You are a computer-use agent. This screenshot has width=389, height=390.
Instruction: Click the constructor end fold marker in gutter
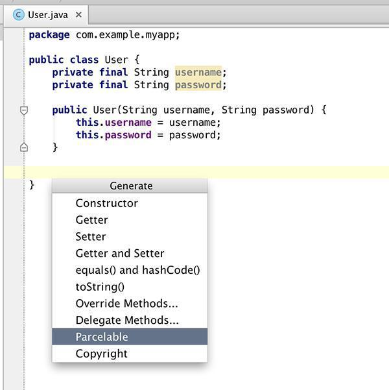pyautogui.click(x=24, y=147)
